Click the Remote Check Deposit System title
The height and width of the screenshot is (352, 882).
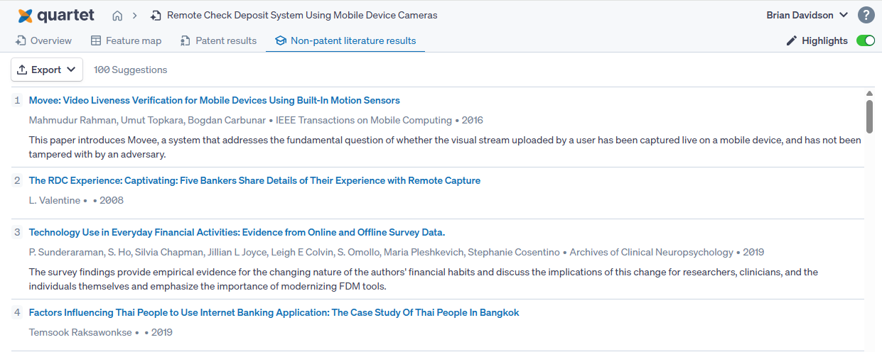pyautogui.click(x=302, y=16)
